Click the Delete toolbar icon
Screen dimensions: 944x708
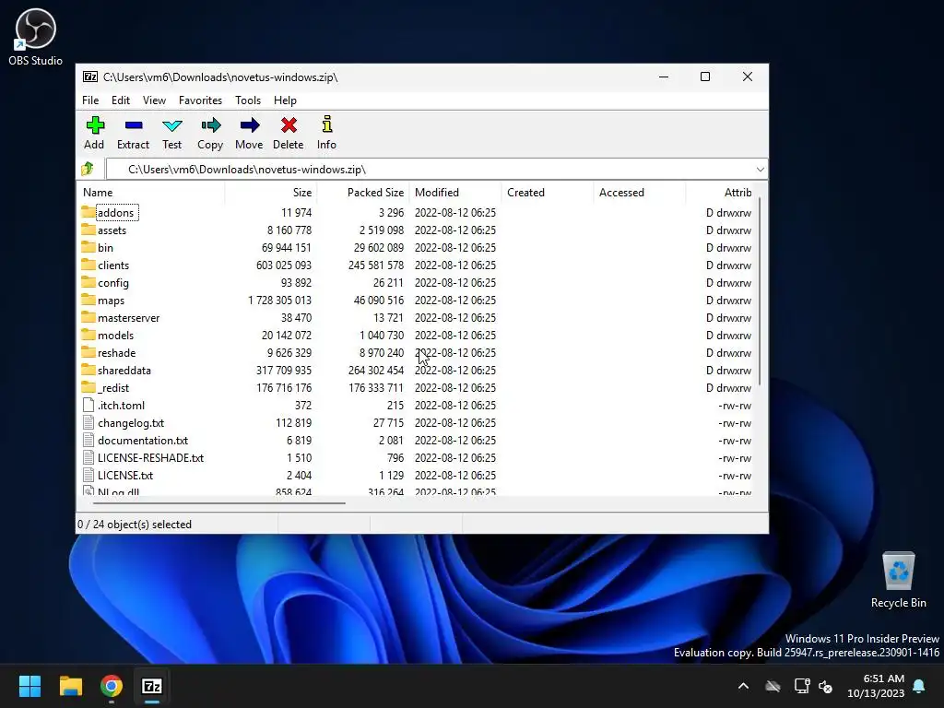(289, 125)
